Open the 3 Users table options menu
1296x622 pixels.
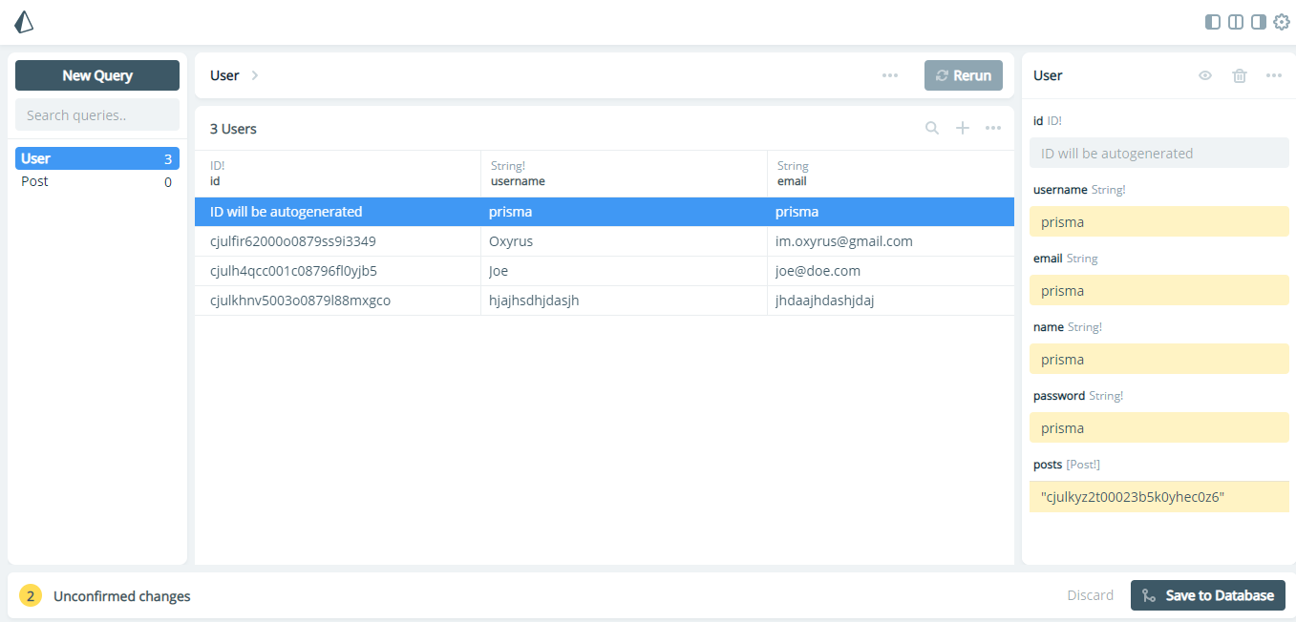point(992,127)
